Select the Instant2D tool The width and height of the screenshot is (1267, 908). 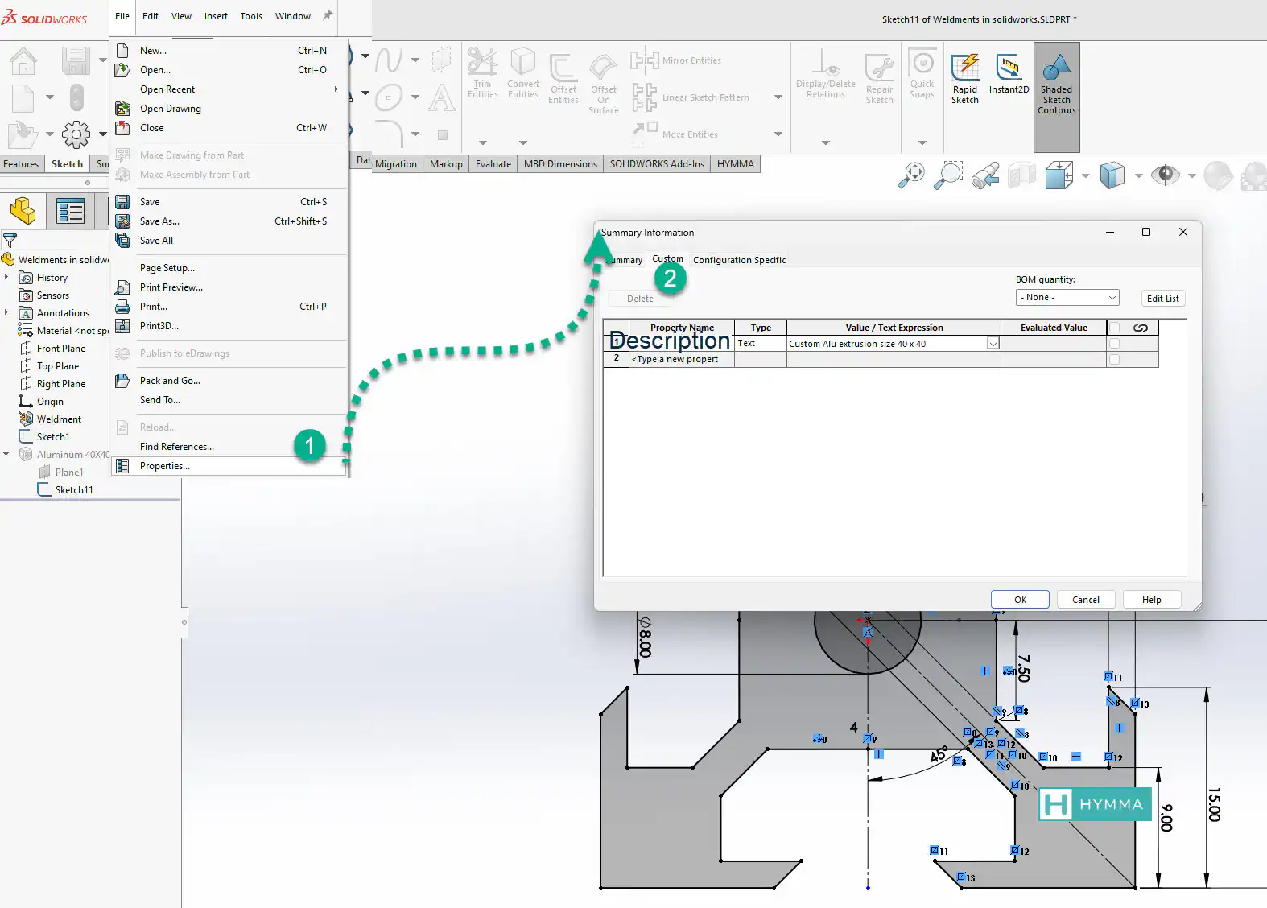1009,74
